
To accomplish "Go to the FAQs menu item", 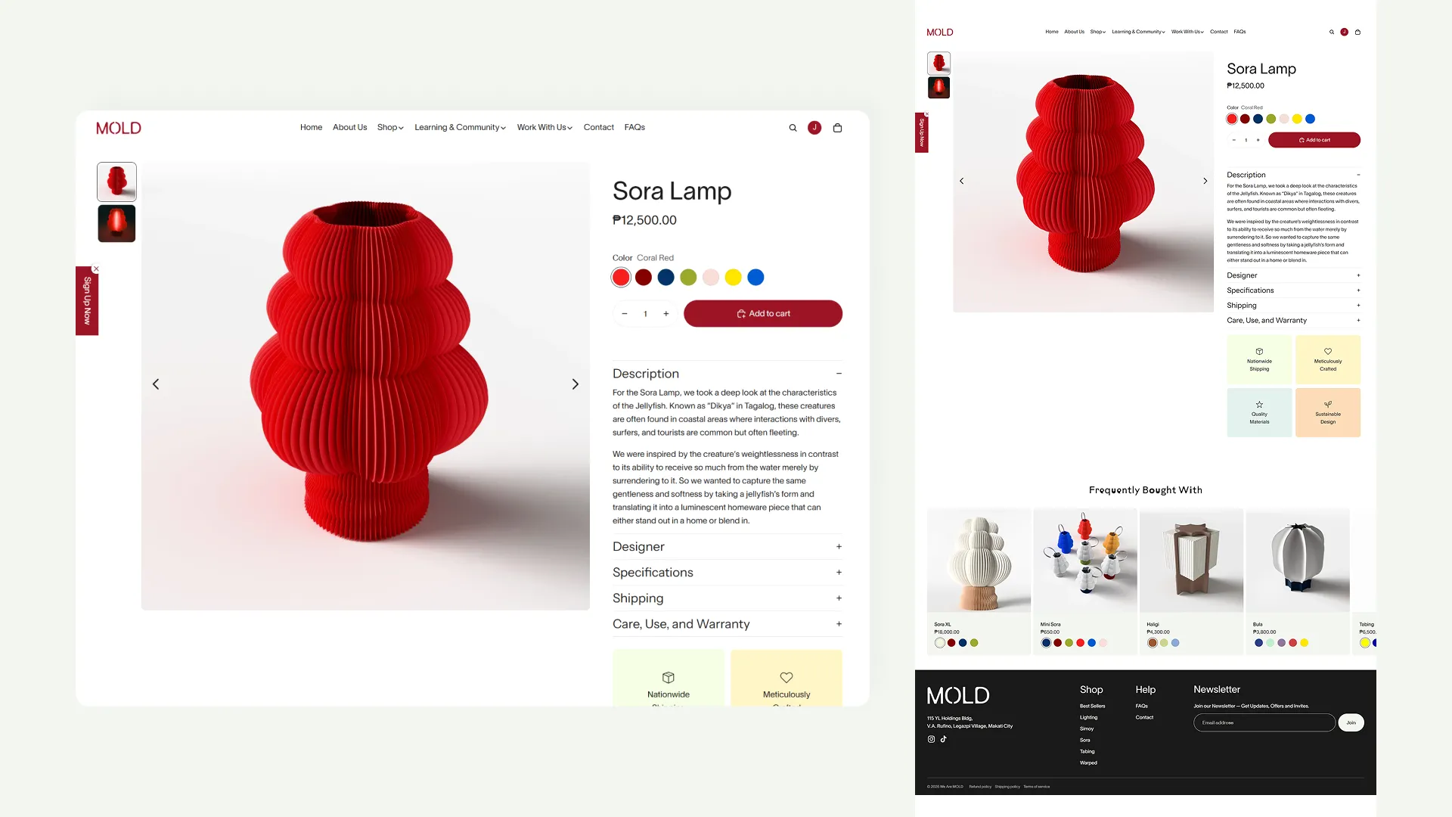I will [634, 127].
